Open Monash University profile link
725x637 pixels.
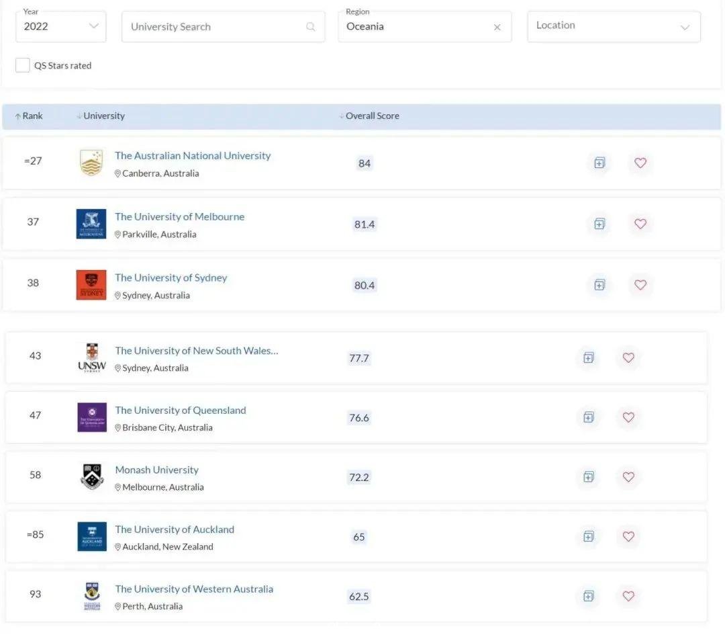156,470
